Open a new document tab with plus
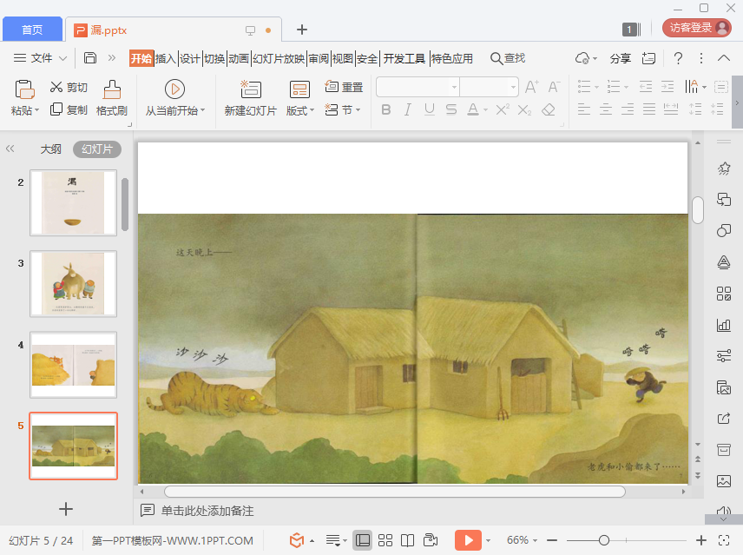This screenshot has height=555, width=743. tap(302, 30)
